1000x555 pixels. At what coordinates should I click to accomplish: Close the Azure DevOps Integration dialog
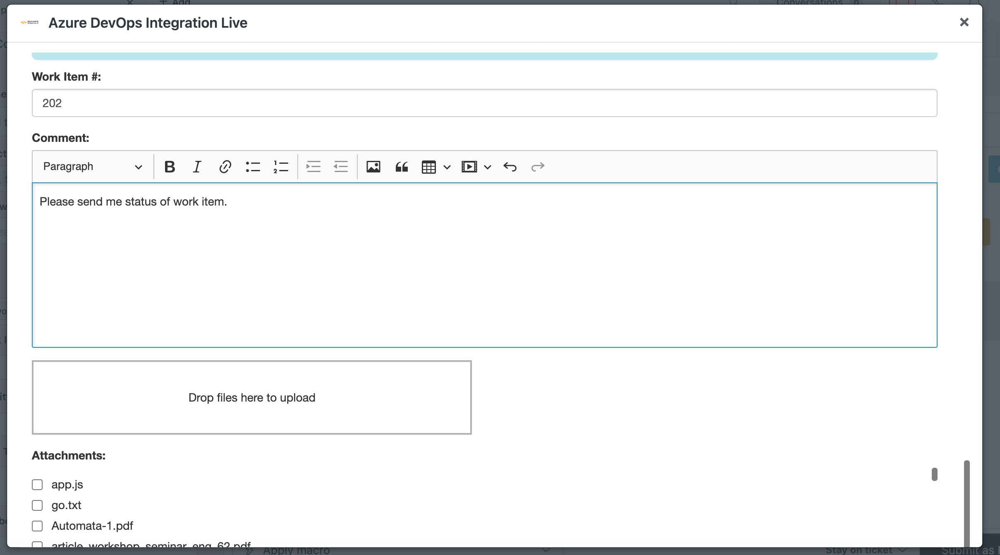pos(964,22)
